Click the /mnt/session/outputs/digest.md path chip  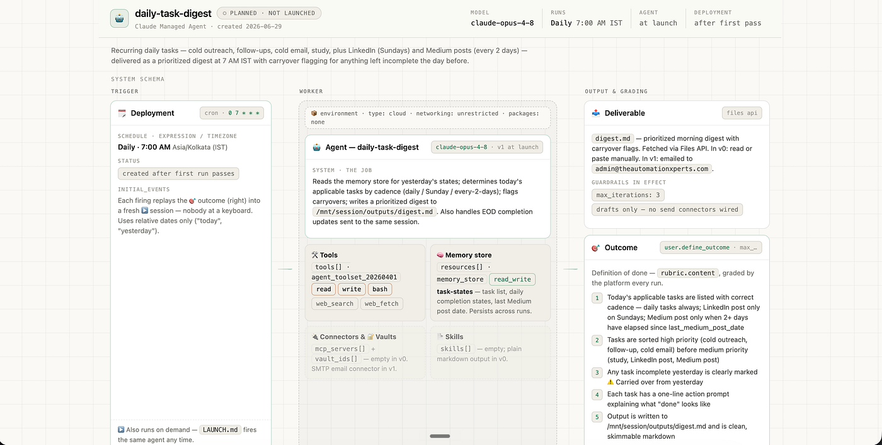coord(375,212)
